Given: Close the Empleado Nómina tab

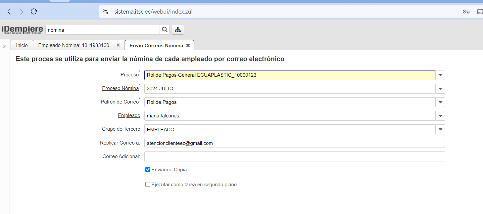Looking at the screenshot, I should pos(118,45).
